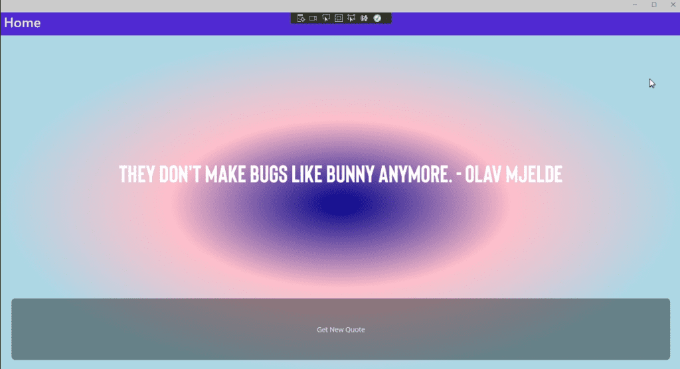
Task: Close the application window
Action: [673, 5]
